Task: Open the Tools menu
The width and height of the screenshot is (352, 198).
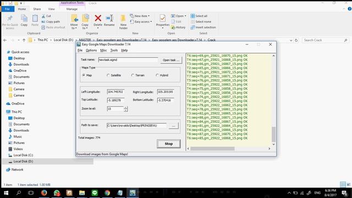Action: (114, 51)
